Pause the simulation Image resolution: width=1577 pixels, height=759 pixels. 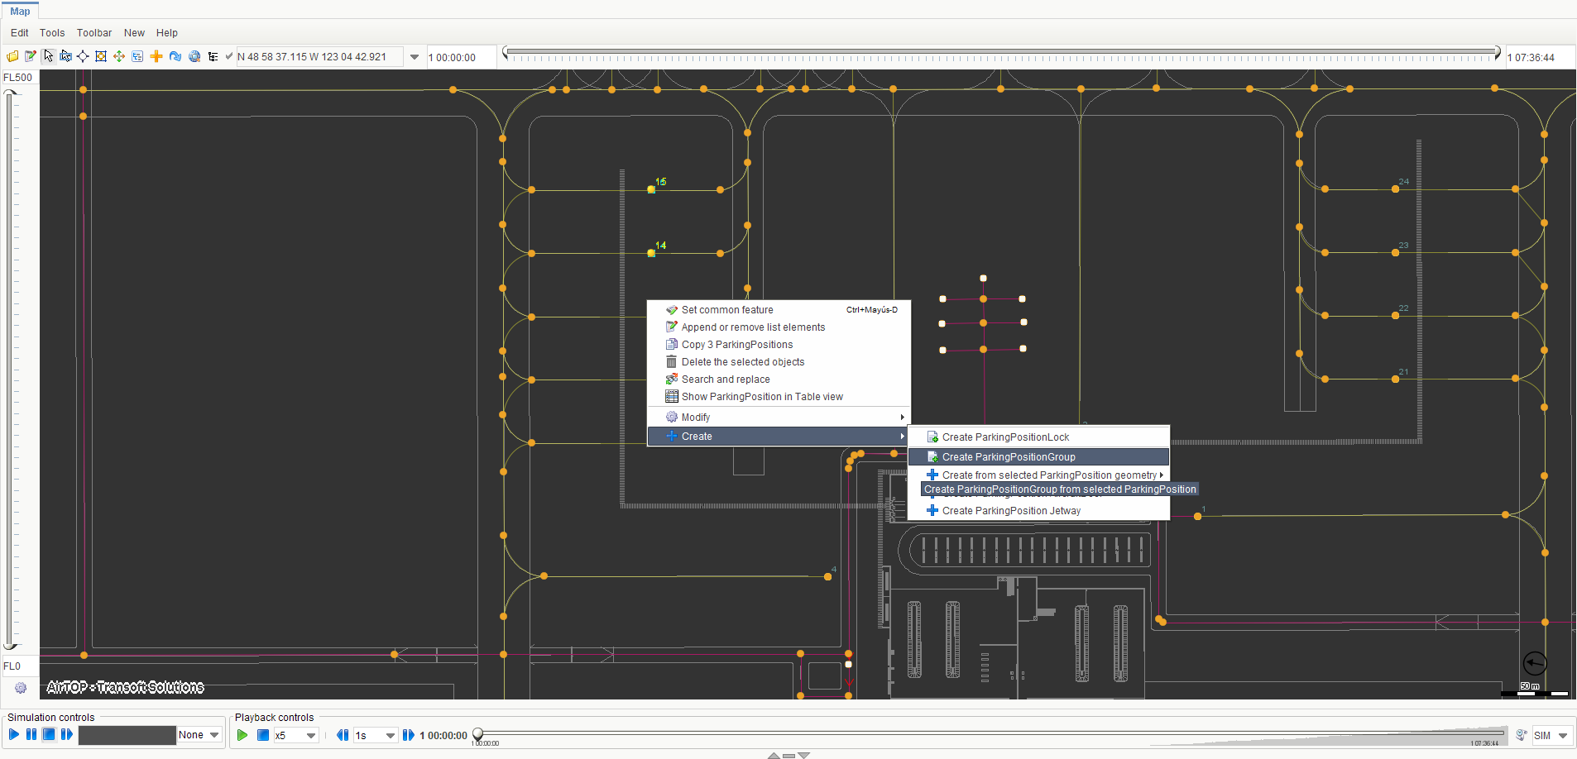pyautogui.click(x=31, y=734)
